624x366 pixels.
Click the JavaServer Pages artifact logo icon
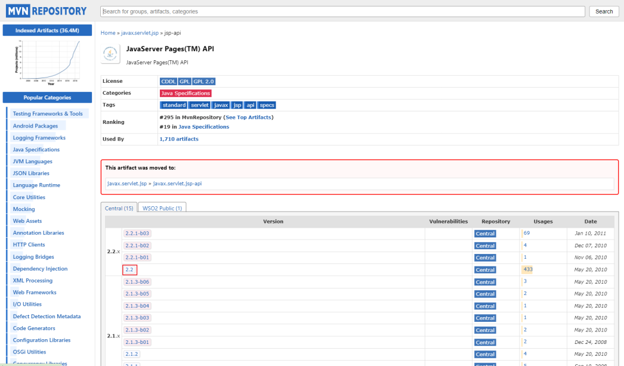coord(110,54)
